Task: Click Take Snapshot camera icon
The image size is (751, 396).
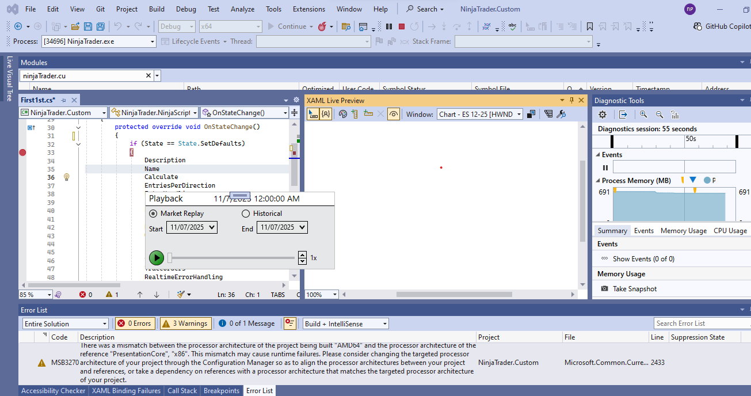Action: (x=604, y=289)
